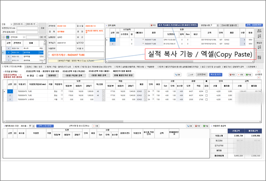Click vertical scrollbar of the quote list
The image size is (266, 181).
click(44, 51)
